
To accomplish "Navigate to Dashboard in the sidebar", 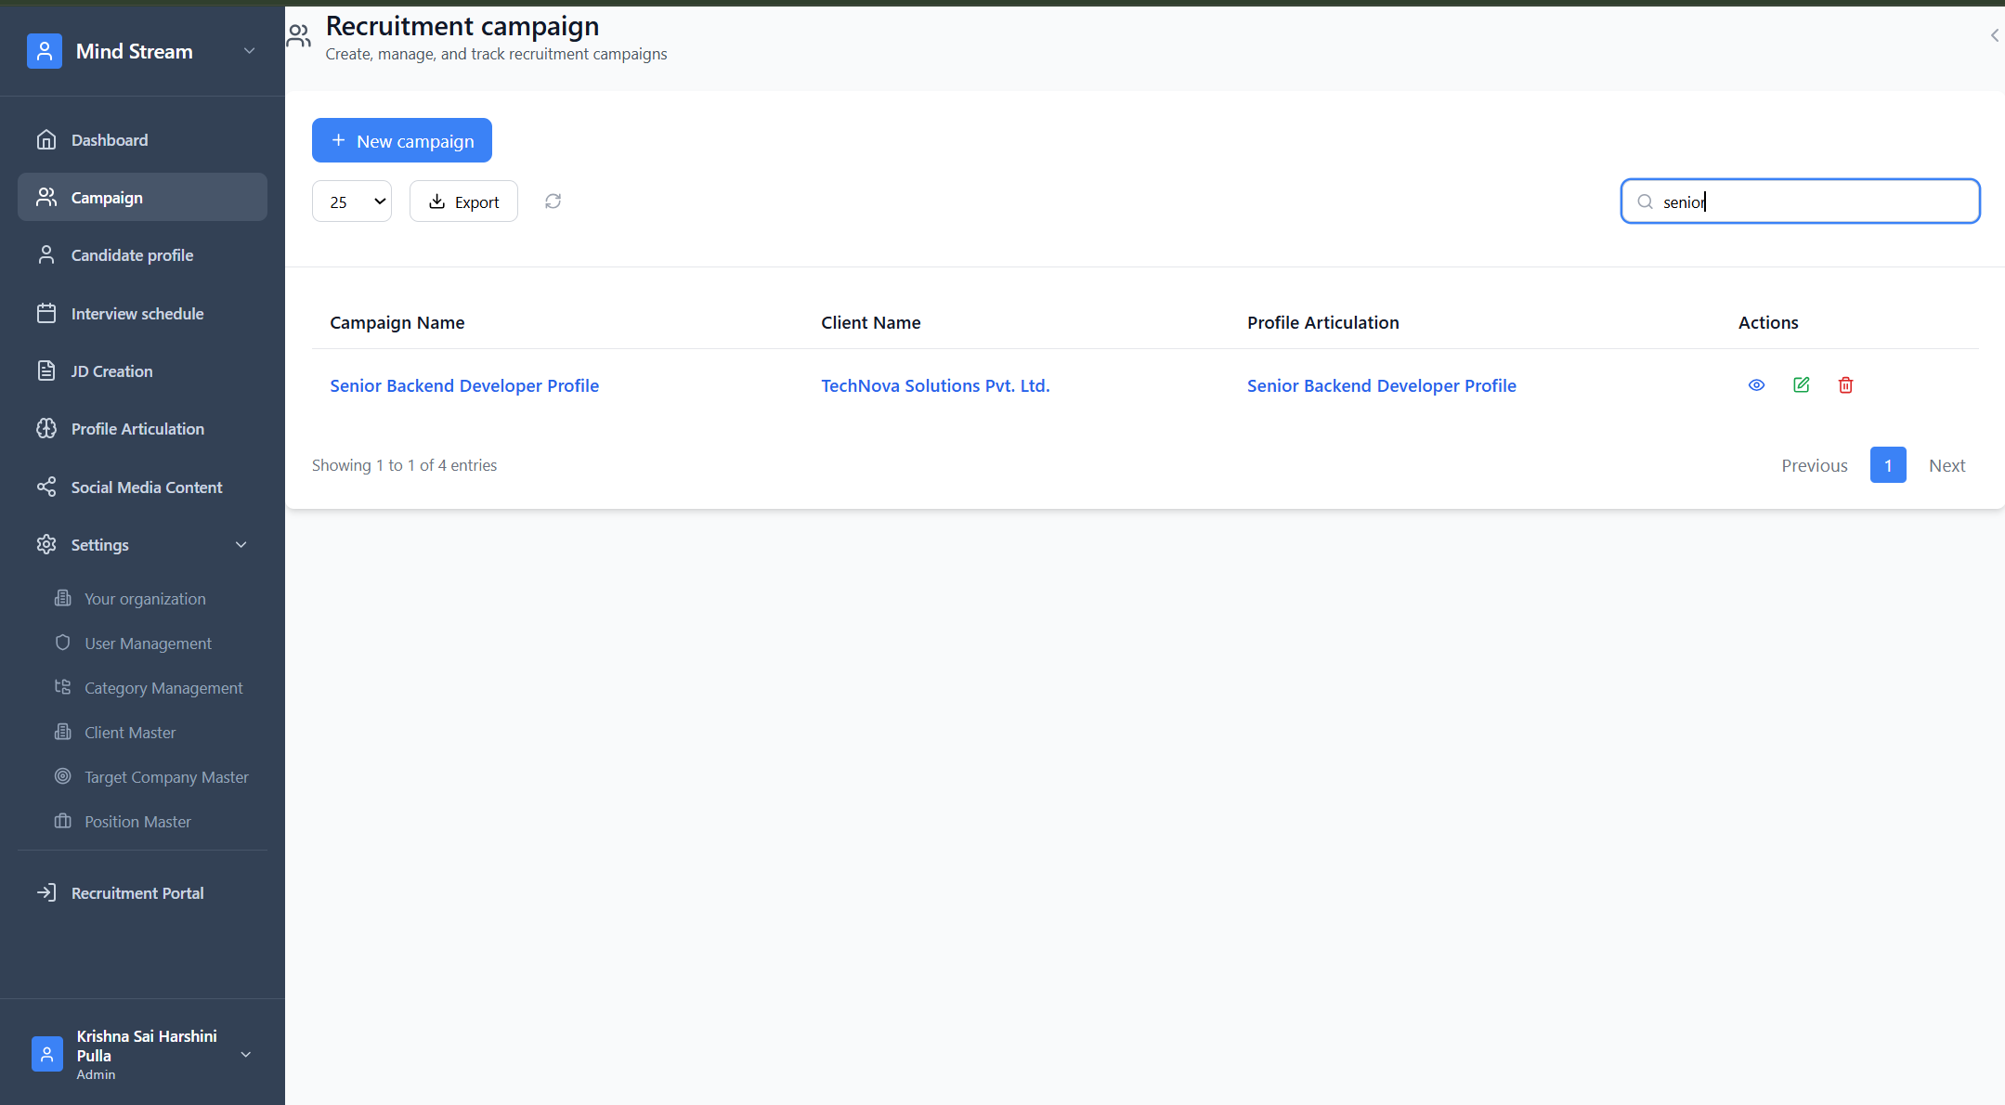I will click(109, 140).
